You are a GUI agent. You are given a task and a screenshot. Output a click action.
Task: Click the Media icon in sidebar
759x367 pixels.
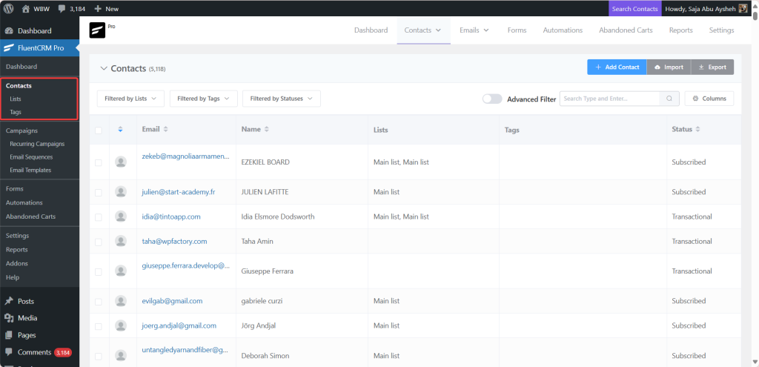point(9,318)
